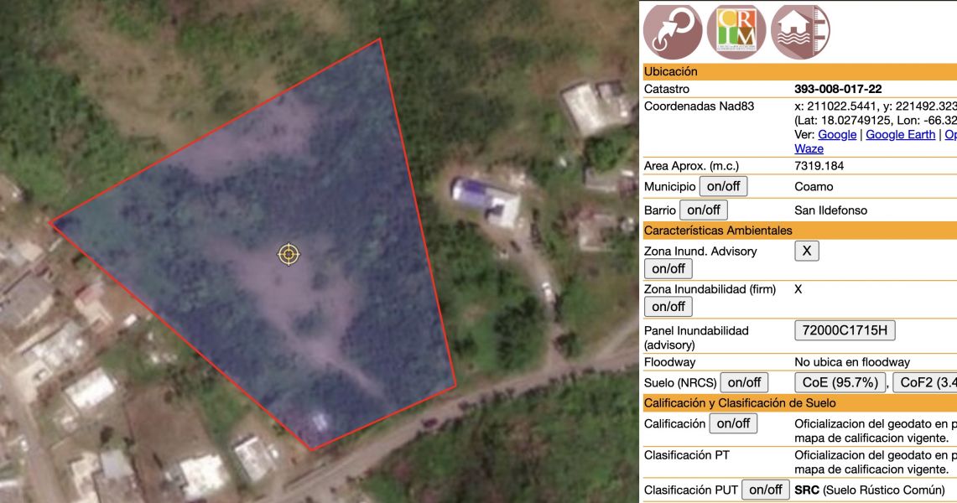Click the circular arrow share icon
Image resolution: width=957 pixels, height=503 pixels.
(x=673, y=31)
